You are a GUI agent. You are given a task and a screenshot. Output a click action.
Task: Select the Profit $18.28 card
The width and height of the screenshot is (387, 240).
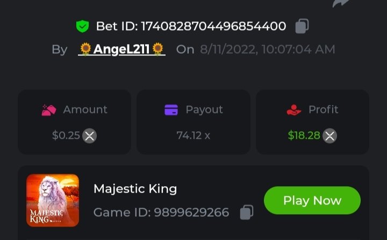coord(312,122)
